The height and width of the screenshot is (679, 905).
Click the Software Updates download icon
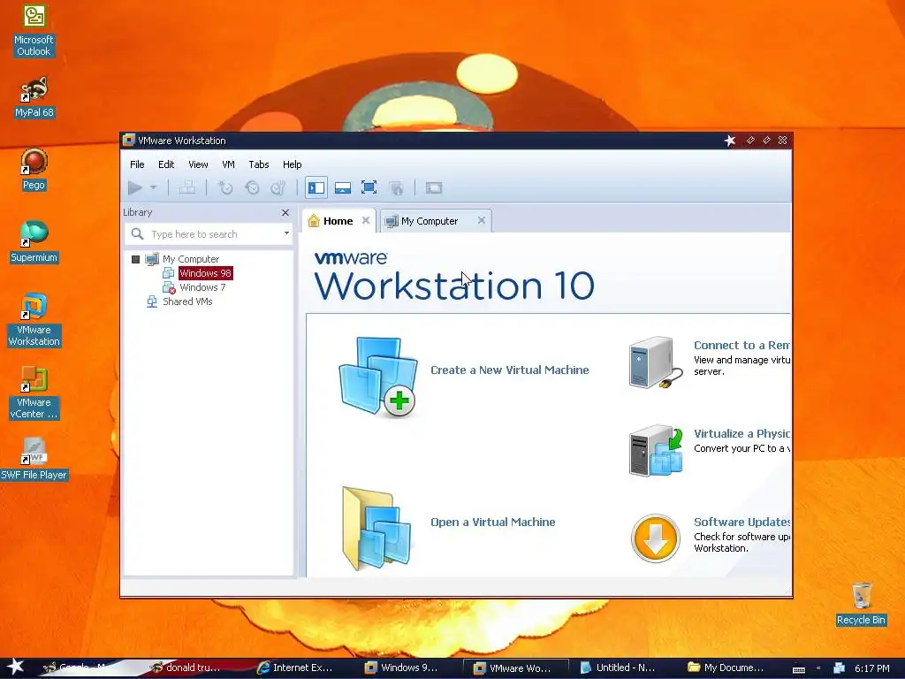[655, 538]
